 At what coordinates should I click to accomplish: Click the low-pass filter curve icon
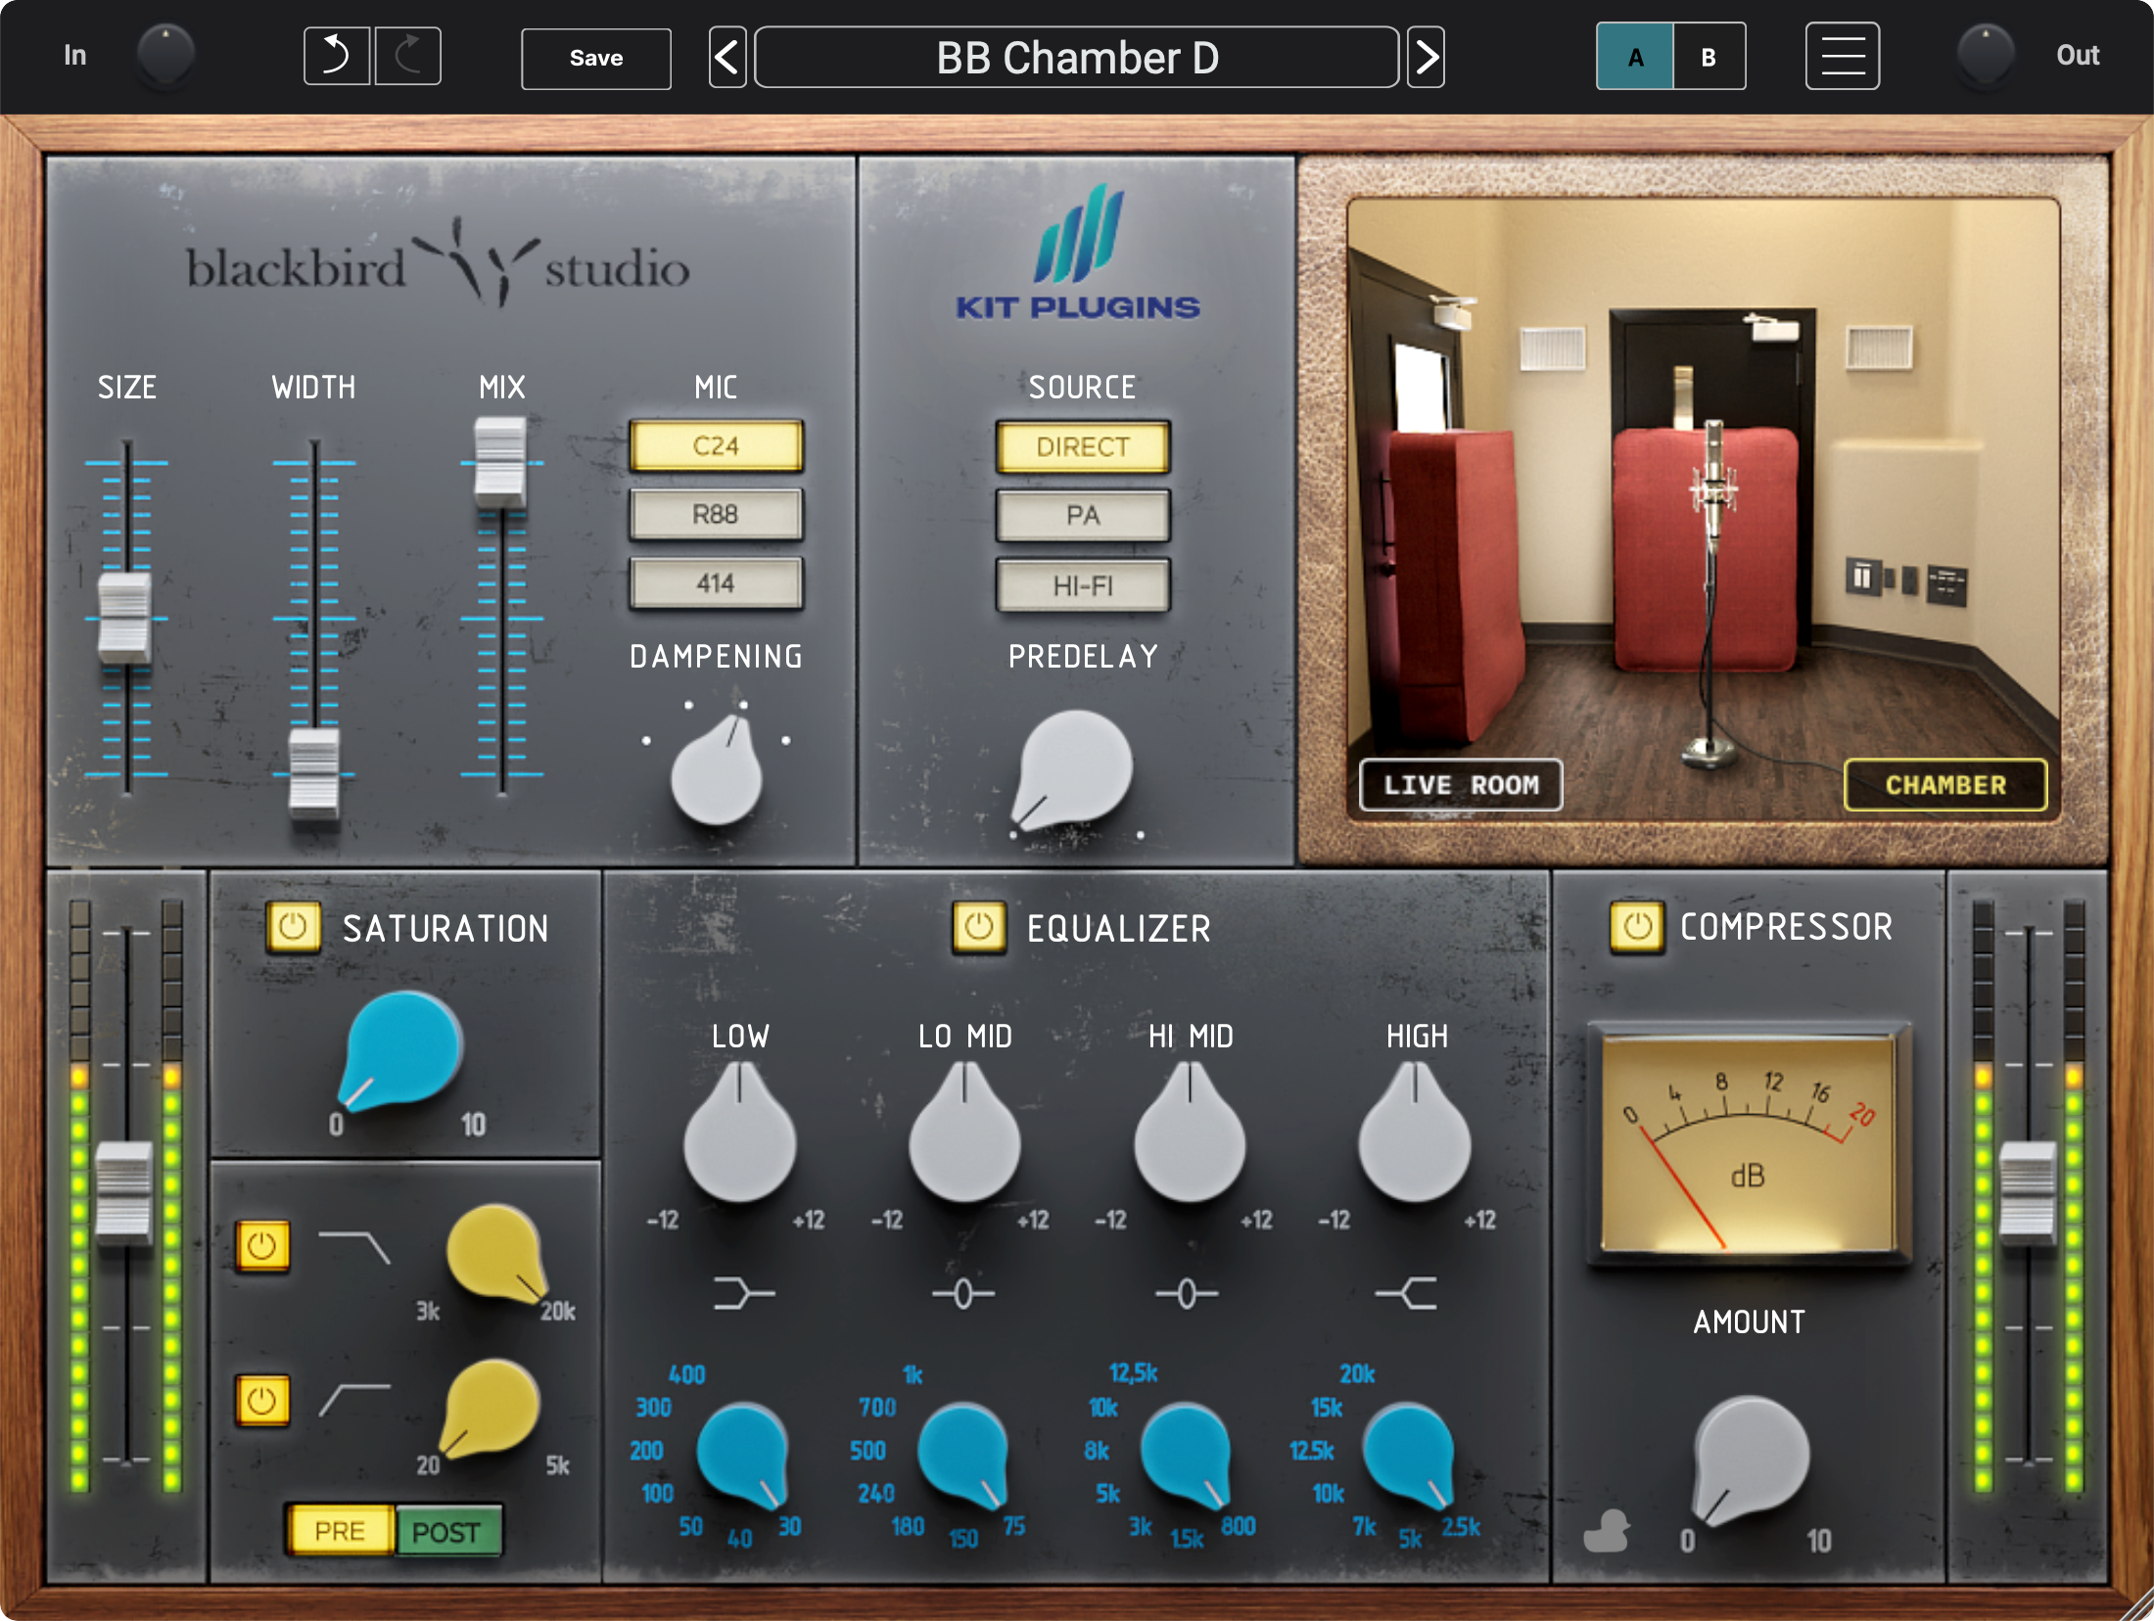354,1247
